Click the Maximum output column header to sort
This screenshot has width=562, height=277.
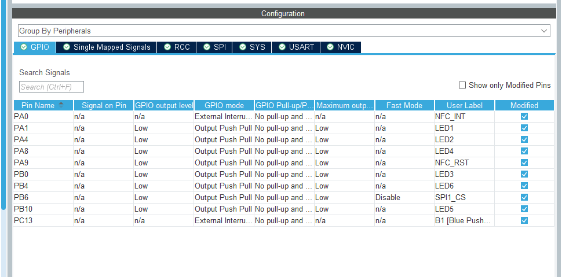tap(345, 105)
